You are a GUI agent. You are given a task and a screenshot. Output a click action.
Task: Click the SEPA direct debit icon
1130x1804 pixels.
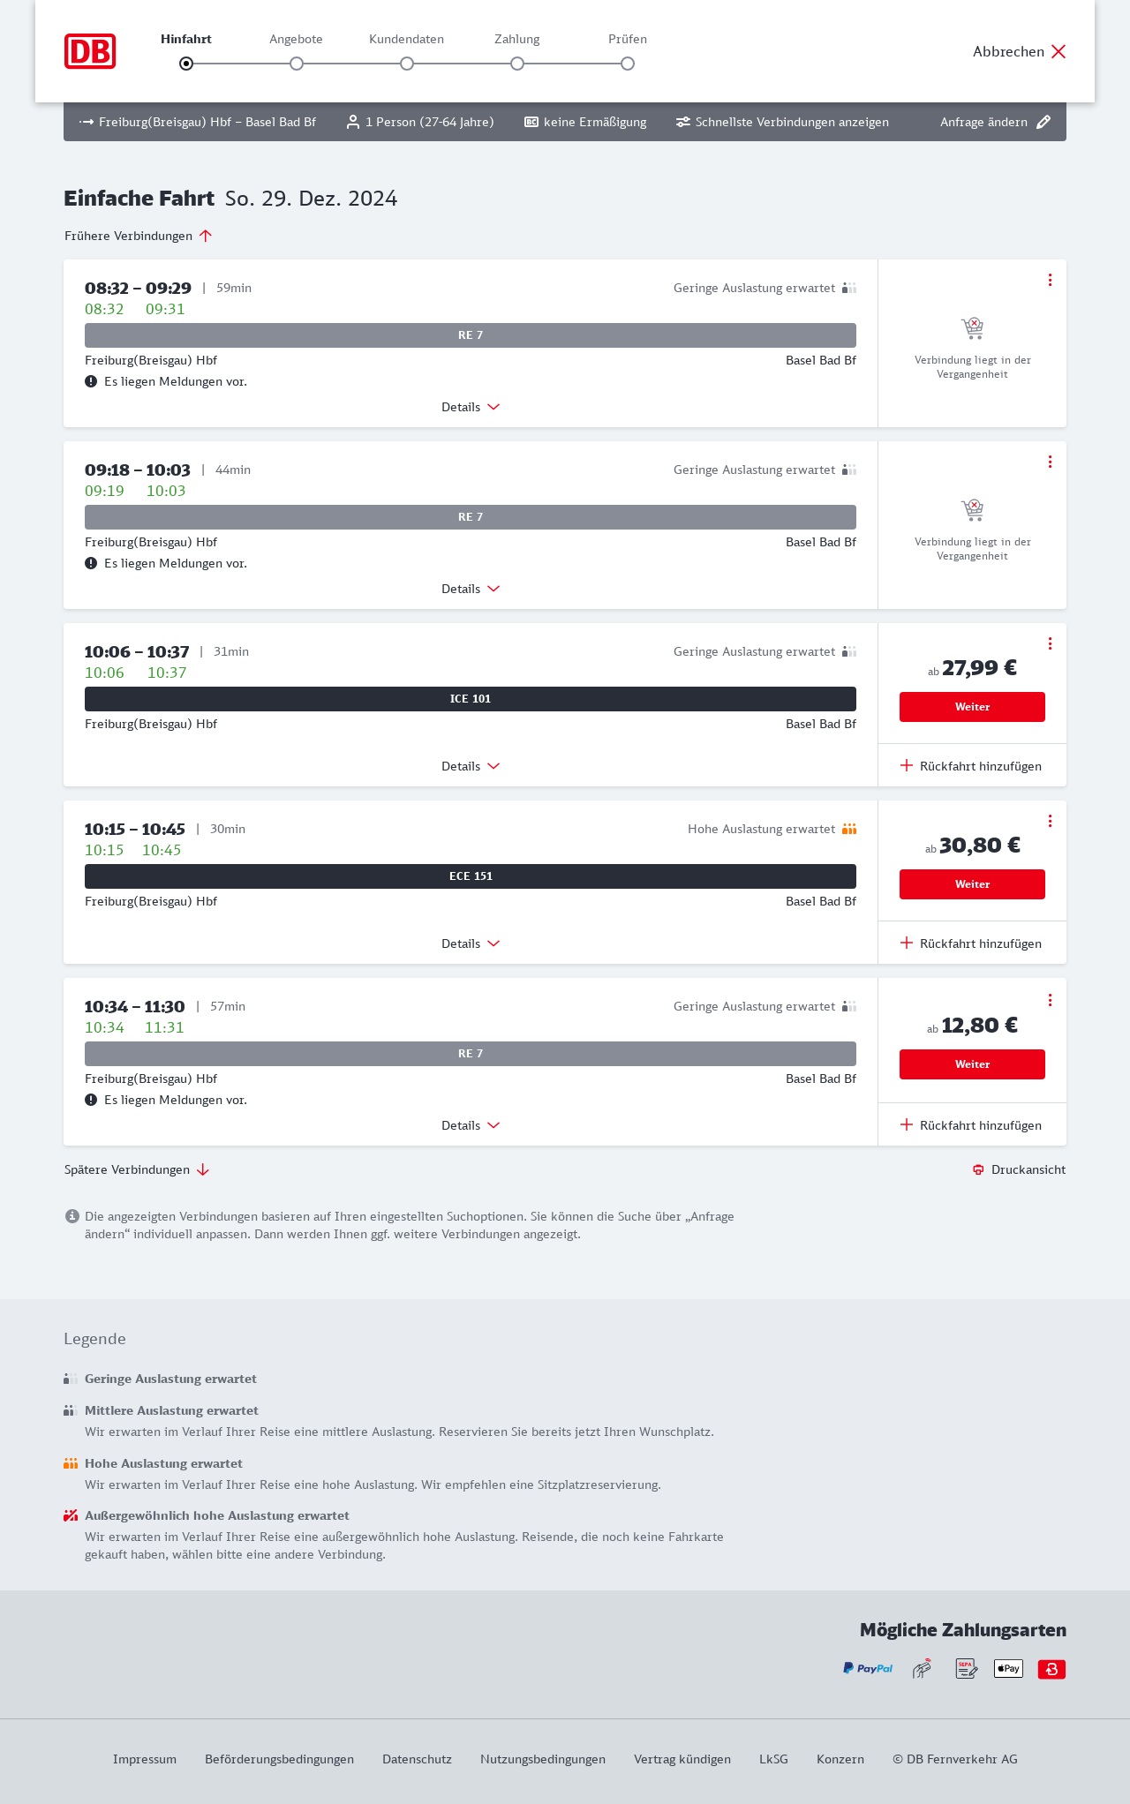pos(966,1668)
